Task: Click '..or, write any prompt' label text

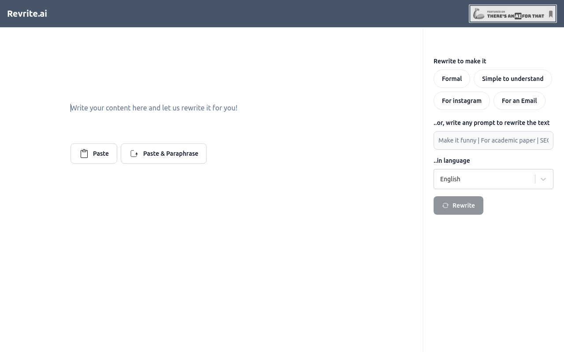Action: 492,123
